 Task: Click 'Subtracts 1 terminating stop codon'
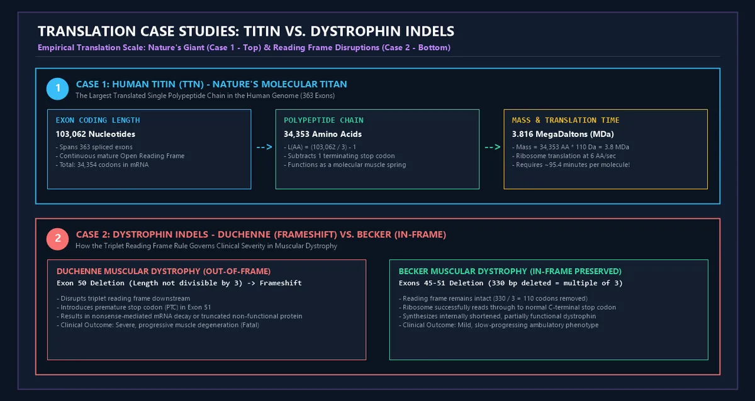point(340,156)
